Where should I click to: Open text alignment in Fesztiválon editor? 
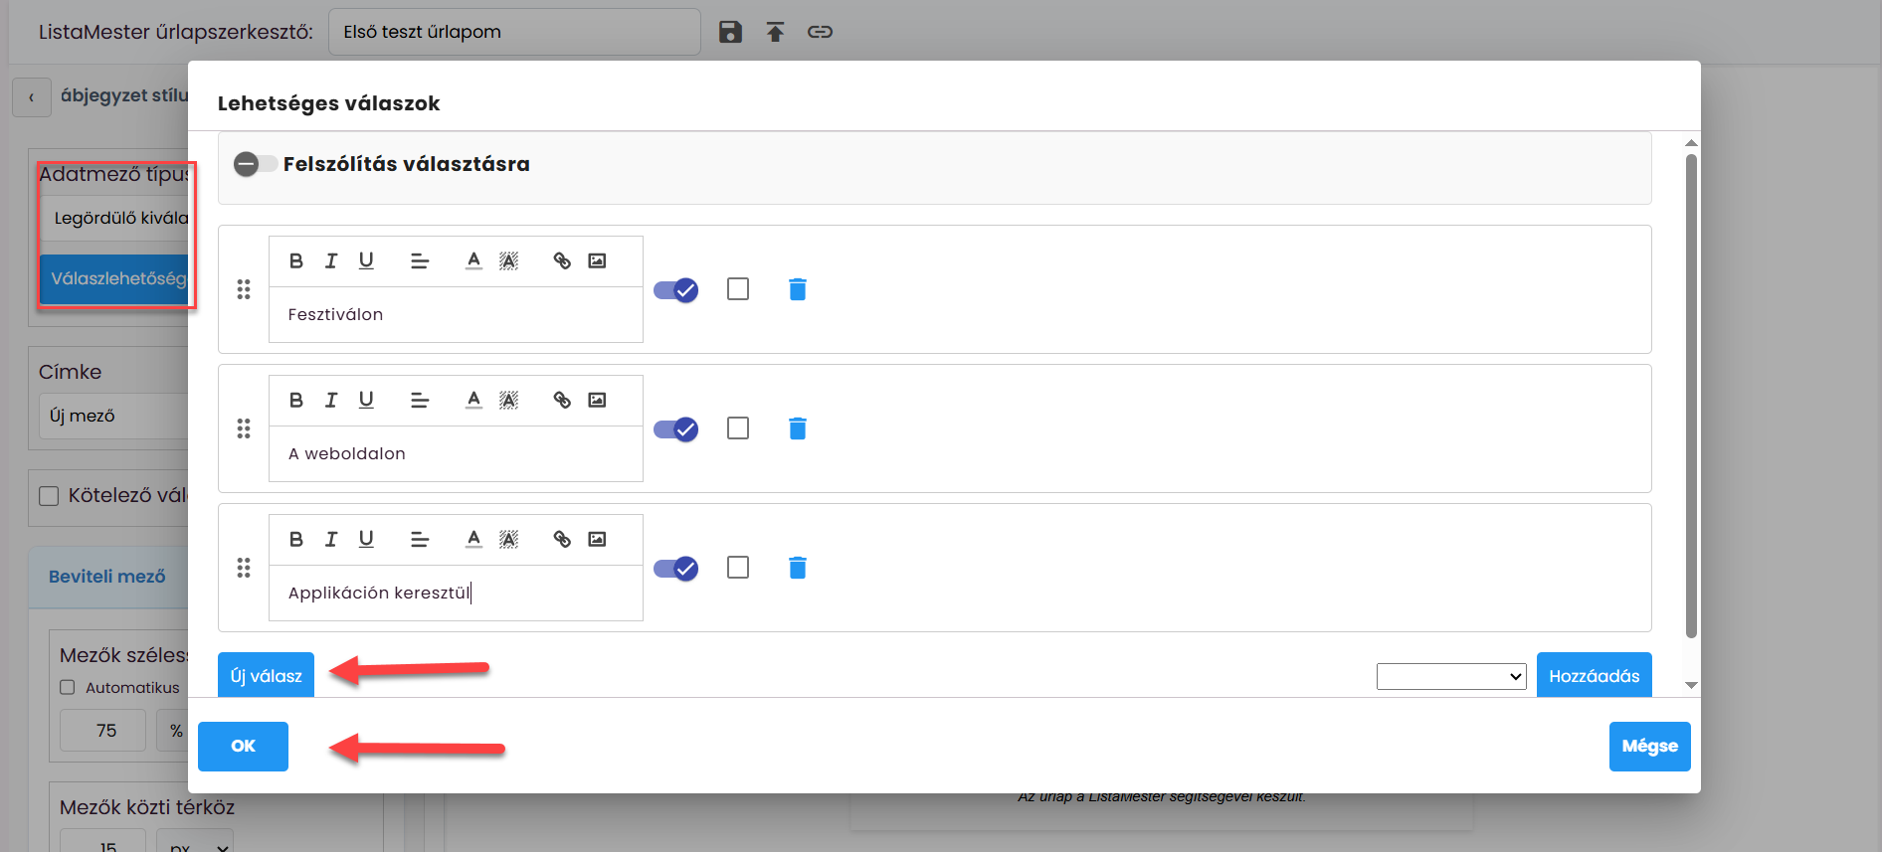420,260
